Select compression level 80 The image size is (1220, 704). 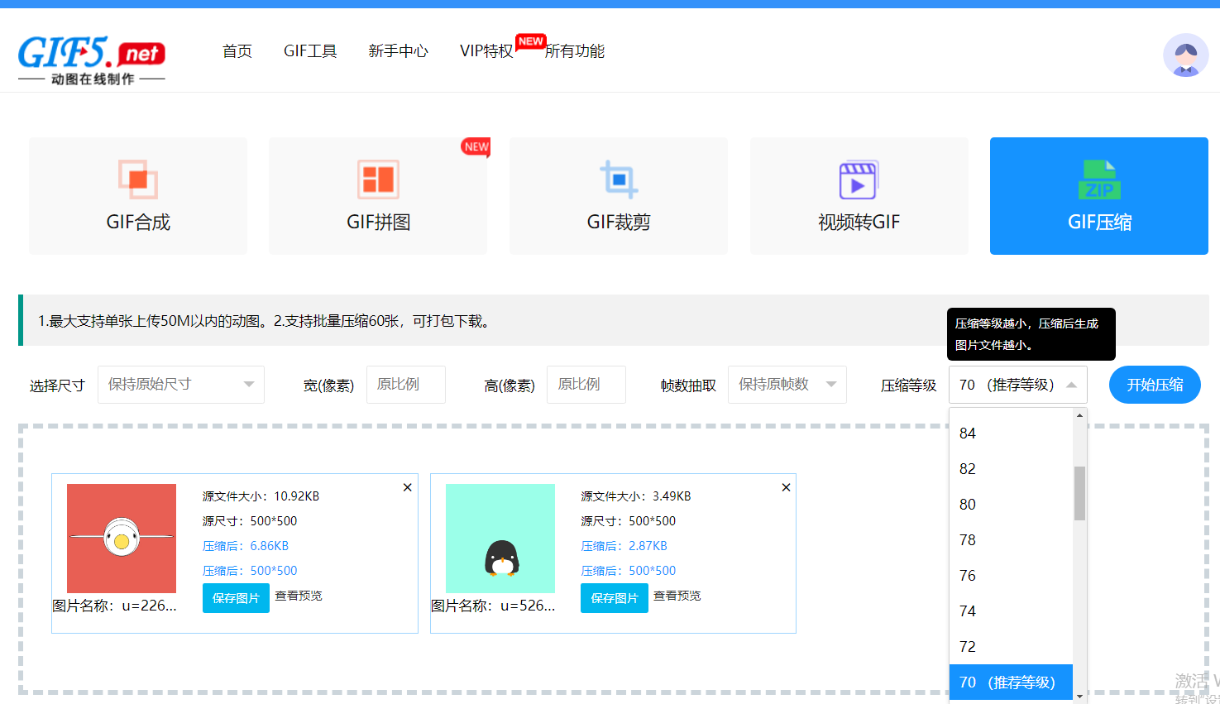(1011, 505)
